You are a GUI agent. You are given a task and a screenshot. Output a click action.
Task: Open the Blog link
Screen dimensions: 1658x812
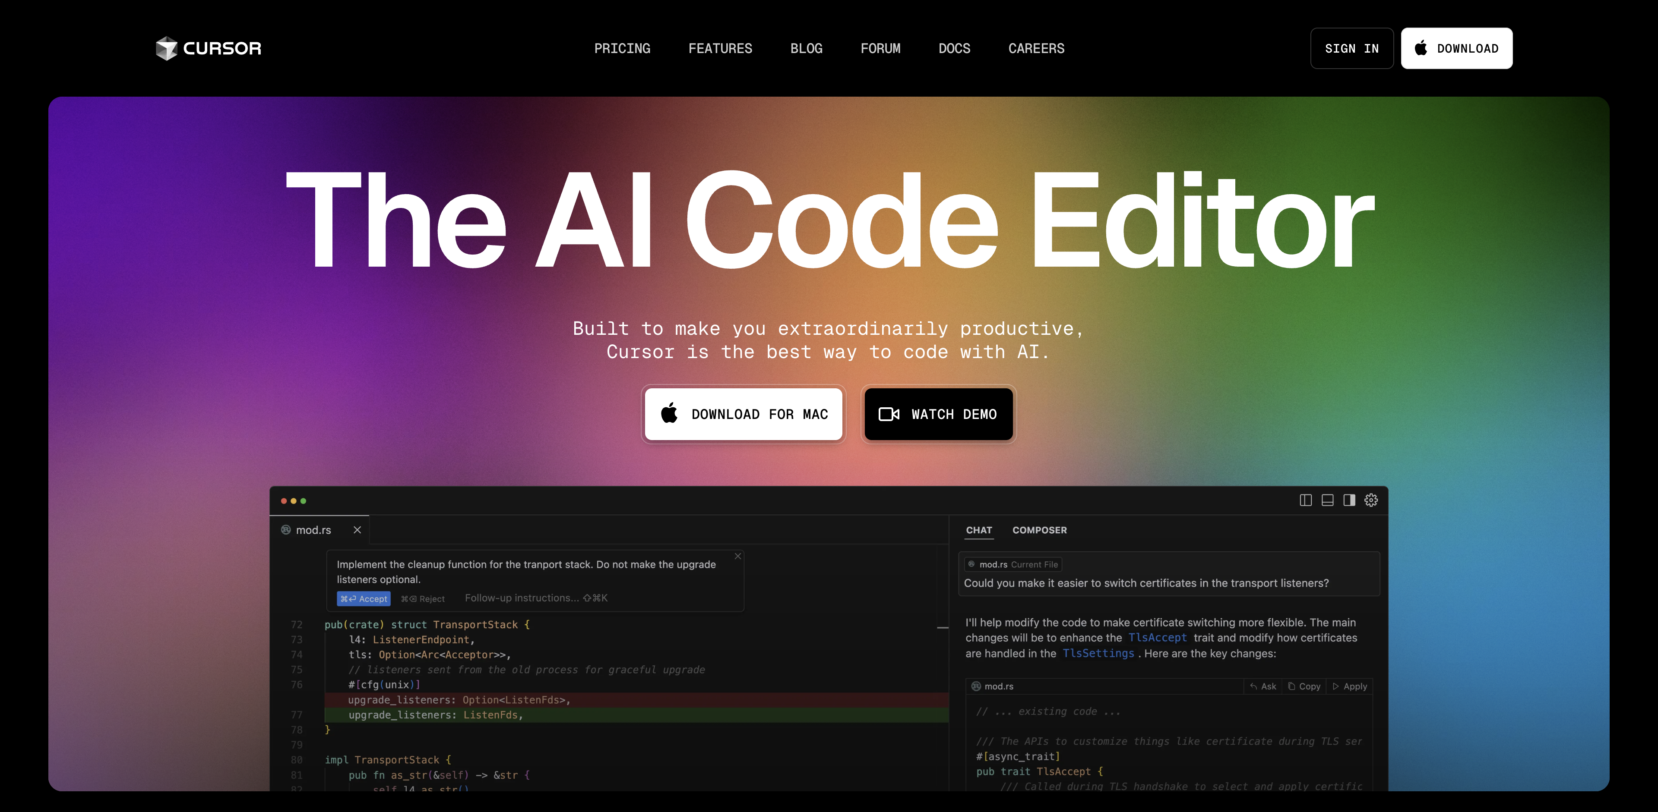tap(806, 48)
